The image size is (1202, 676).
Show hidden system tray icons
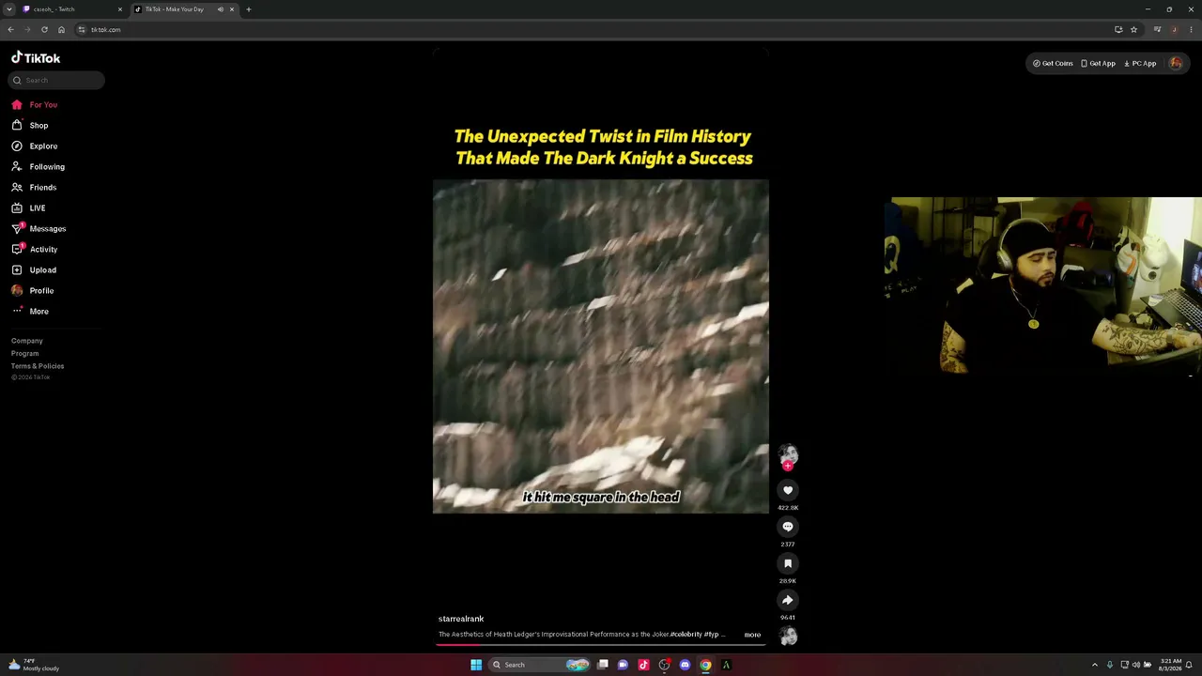(1094, 665)
